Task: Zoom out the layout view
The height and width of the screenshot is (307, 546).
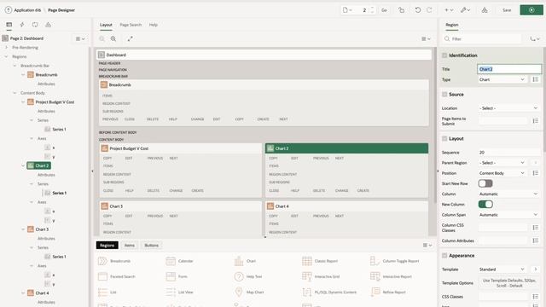Action: pos(102,38)
